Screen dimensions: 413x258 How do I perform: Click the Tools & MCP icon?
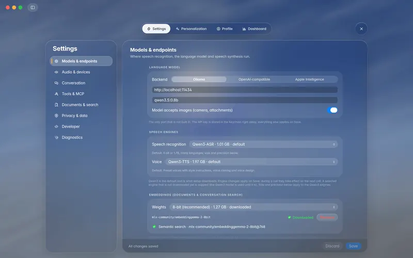tap(56, 94)
